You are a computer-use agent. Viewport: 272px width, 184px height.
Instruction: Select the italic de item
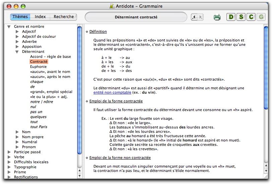[32, 87]
